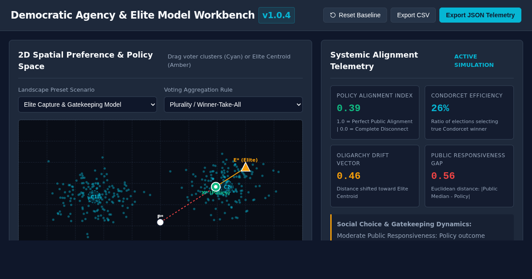This screenshot has width=532, height=279.
Task: Click the drag voter clusters hint text
Action: pyautogui.click(x=229, y=61)
